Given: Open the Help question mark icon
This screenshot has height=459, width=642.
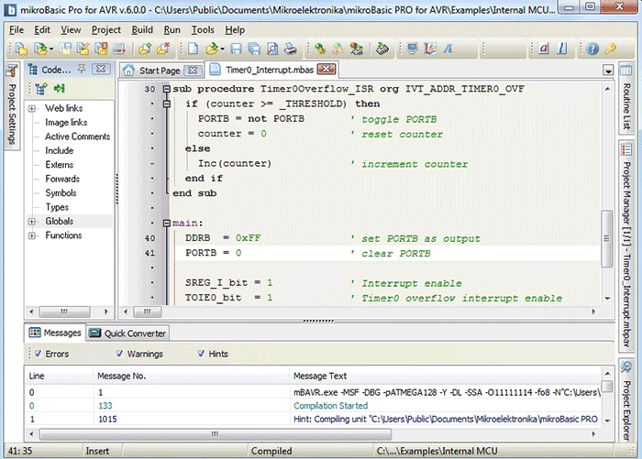Looking at the screenshot, I should coord(592,49).
